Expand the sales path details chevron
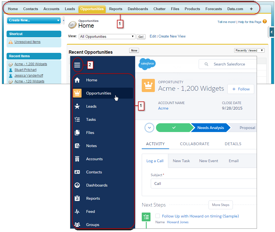 click(x=149, y=128)
